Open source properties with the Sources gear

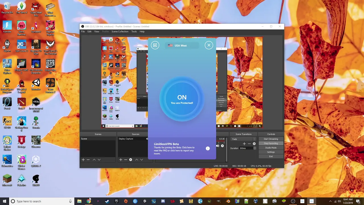tap(131, 160)
